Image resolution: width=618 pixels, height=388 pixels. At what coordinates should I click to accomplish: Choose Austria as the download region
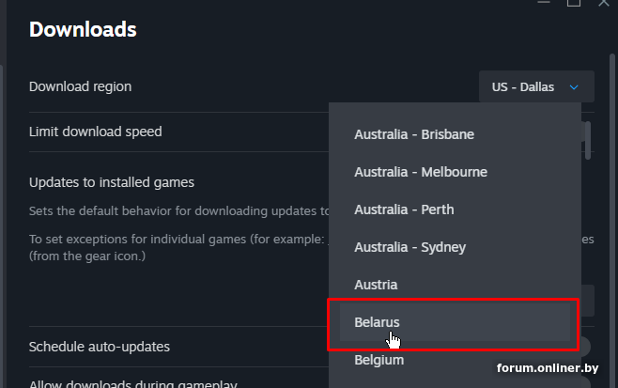[376, 285]
